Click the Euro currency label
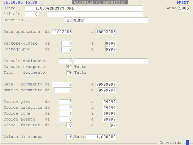The height and width of the screenshot is (145, 193). [x=79, y=137]
